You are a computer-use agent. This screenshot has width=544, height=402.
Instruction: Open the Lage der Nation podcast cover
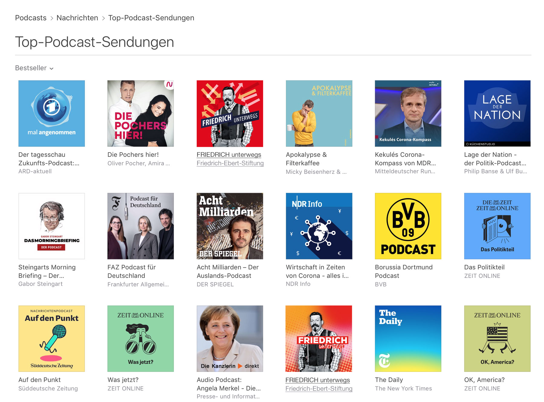(x=497, y=113)
